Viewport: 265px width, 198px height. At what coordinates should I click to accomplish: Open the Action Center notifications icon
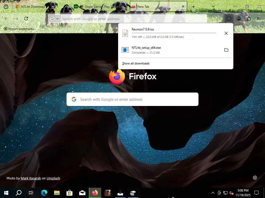click(x=256, y=193)
